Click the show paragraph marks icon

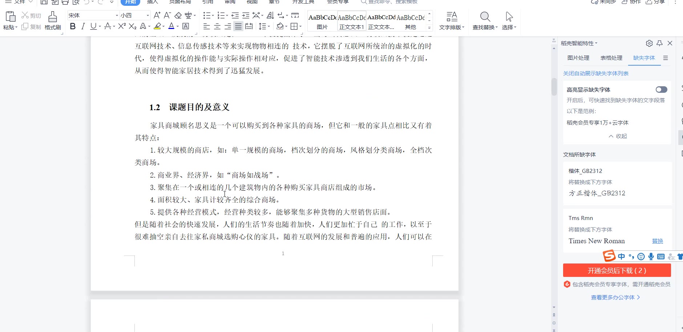pos(281,15)
